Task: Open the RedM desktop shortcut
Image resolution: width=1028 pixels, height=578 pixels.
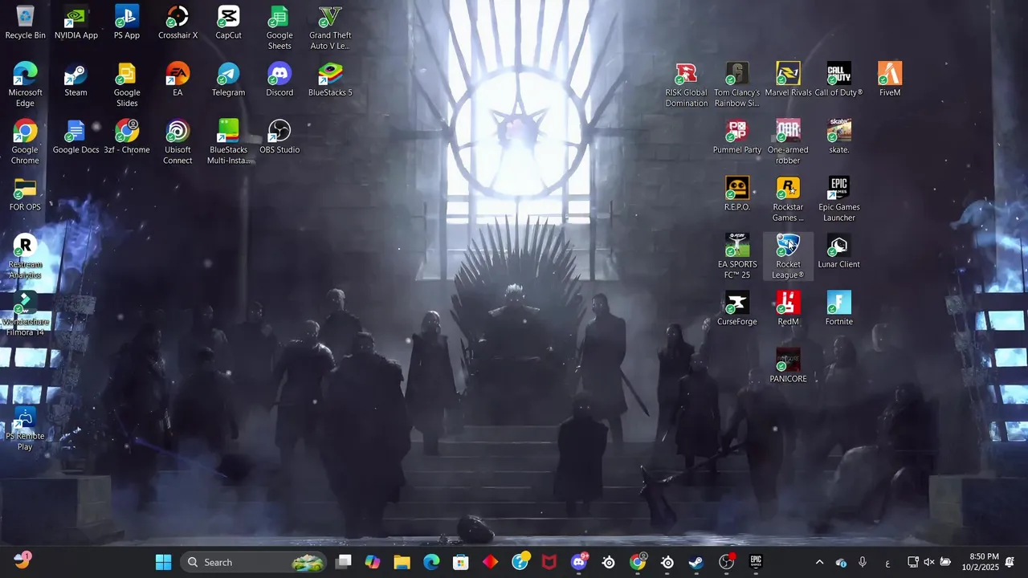Action: [788, 309]
